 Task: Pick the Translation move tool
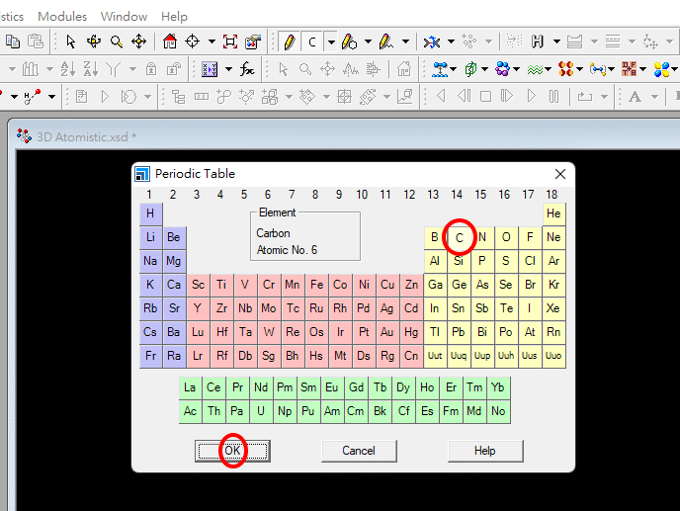[x=139, y=42]
